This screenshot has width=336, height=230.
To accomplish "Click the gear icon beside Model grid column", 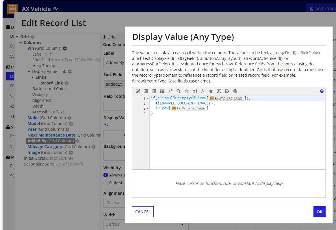I will tap(71, 124).
